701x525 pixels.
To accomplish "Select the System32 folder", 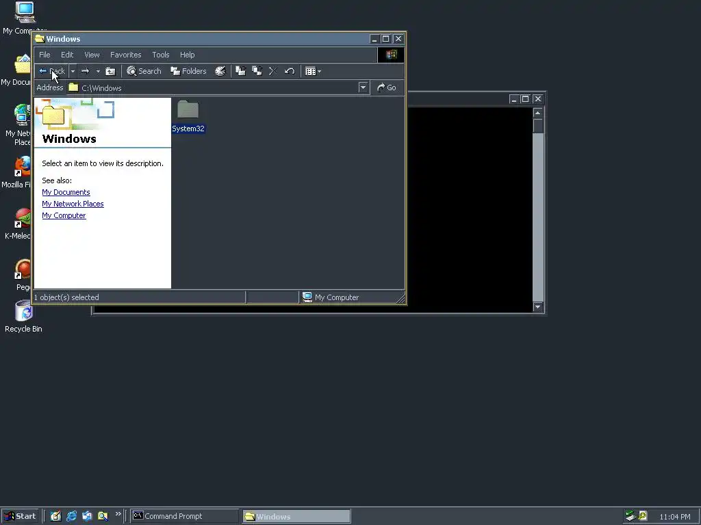I will click(188, 116).
